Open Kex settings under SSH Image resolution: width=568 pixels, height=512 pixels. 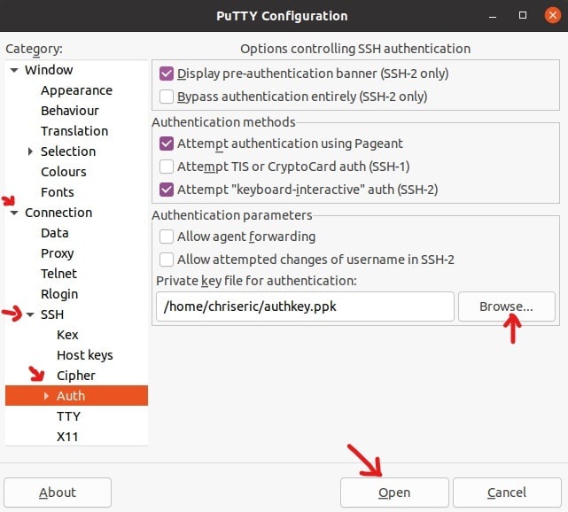67,335
